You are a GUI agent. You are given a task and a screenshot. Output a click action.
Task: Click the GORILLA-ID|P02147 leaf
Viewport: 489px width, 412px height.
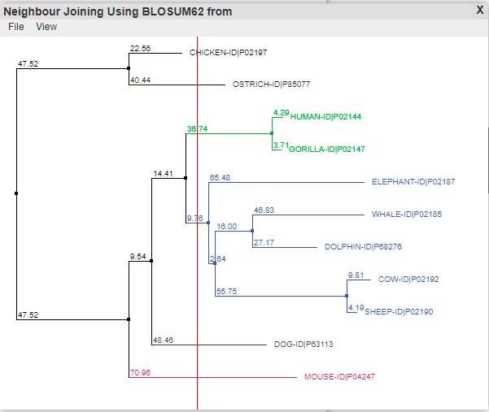pyautogui.click(x=326, y=150)
